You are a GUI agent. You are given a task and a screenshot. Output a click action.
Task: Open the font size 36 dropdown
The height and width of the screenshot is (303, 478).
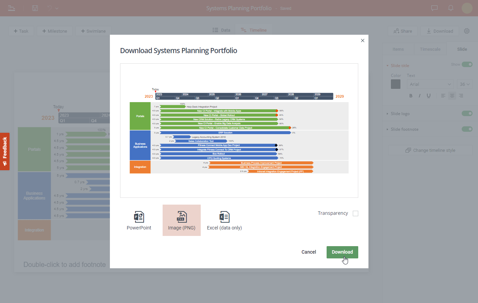coord(464,84)
